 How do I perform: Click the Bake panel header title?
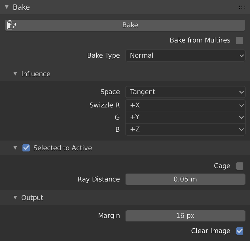pyautogui.click(x=21, y=7)
